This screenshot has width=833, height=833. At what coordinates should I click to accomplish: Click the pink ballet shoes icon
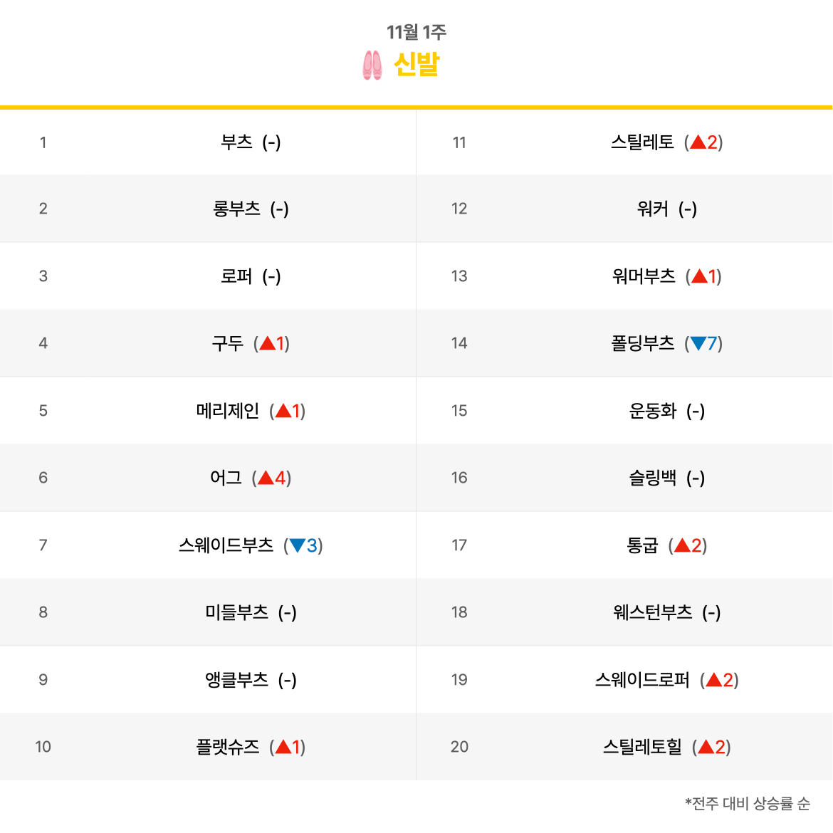pyautogui.click(x=372, y=65)
